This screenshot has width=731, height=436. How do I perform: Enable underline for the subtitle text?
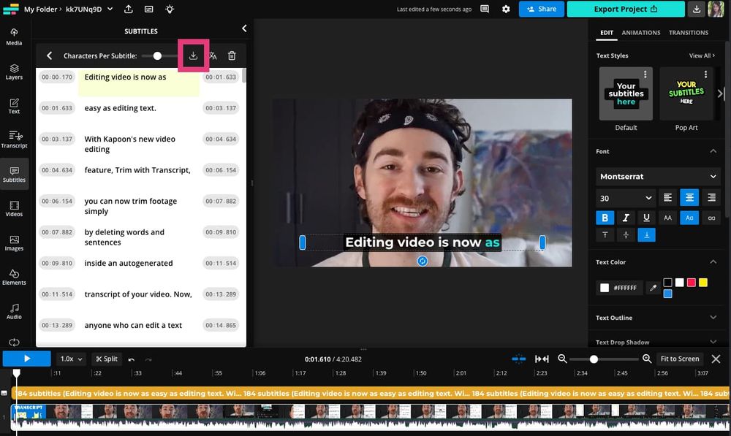click(x=647, y=217)
